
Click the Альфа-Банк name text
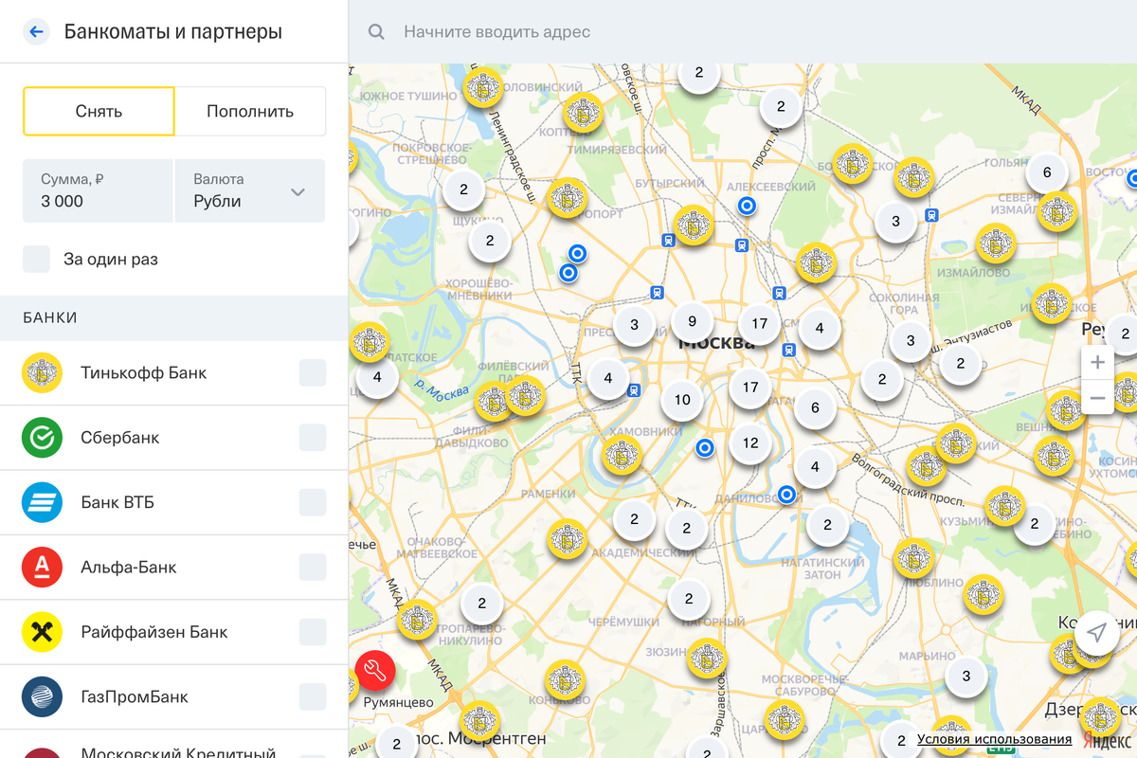point(129,568)
